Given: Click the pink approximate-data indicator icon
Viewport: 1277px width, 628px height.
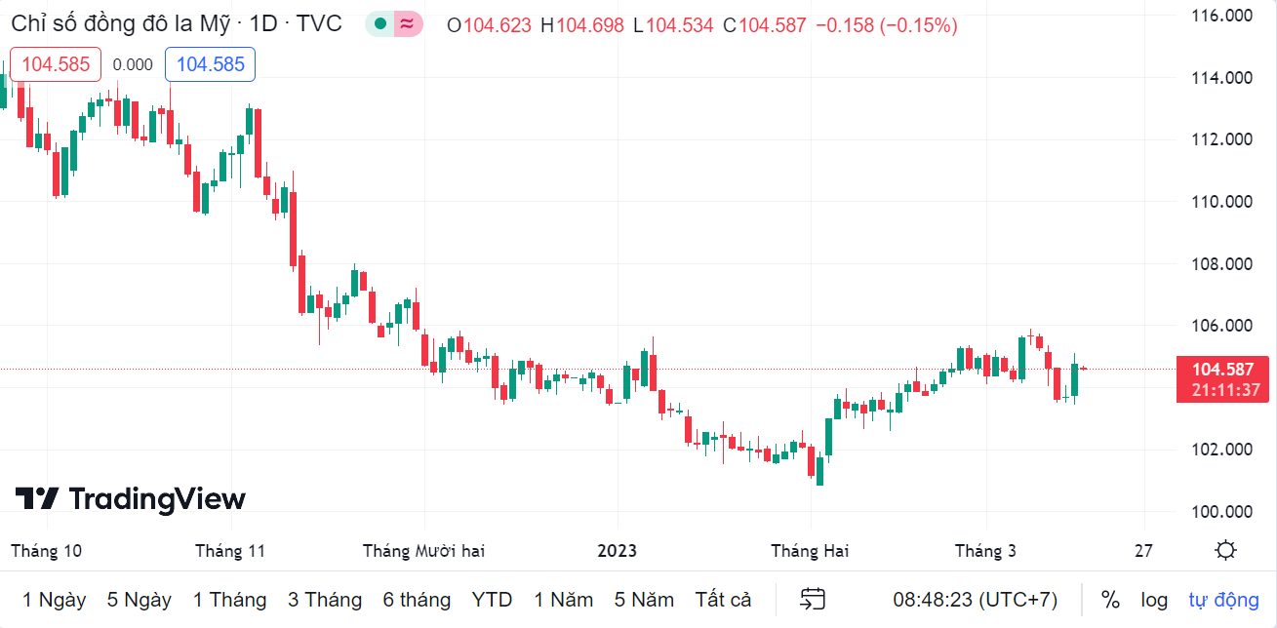Looking at the screenshot, I should pos(408,24).
